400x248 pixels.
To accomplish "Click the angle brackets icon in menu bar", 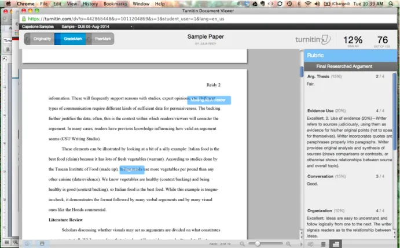I will (x=271, y=3).
